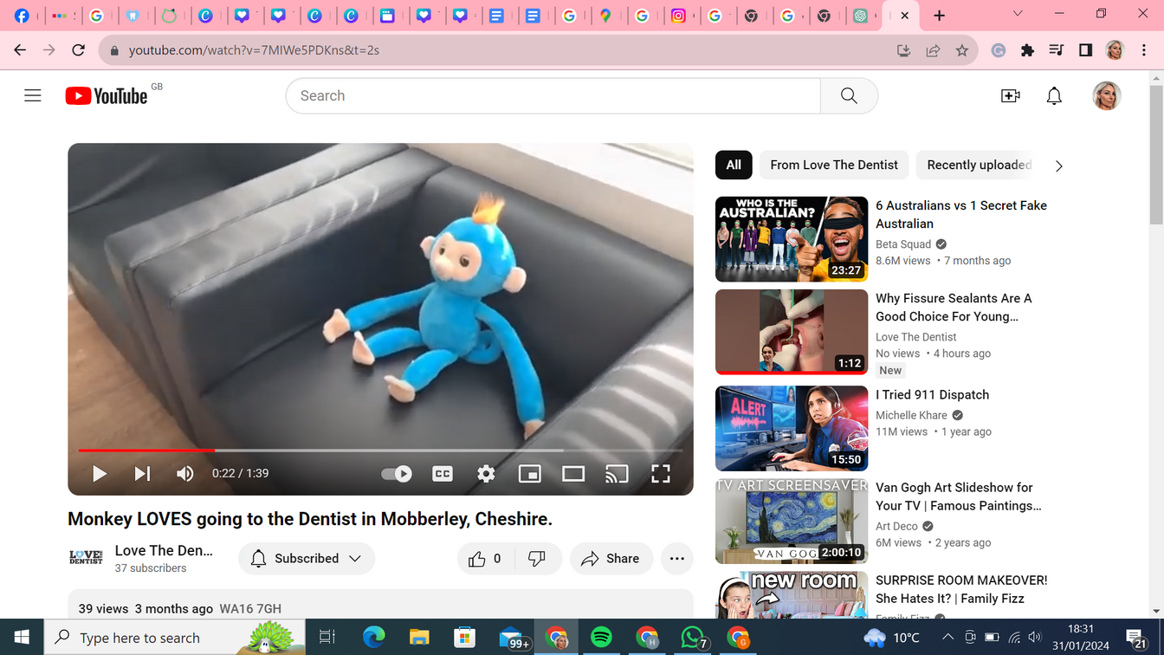Open more actions three-dot menu
This screenshot has width=1164, height=655.
click(676, 559)
